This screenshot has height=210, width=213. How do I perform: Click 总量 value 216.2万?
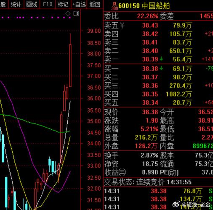tap(146, 138)
